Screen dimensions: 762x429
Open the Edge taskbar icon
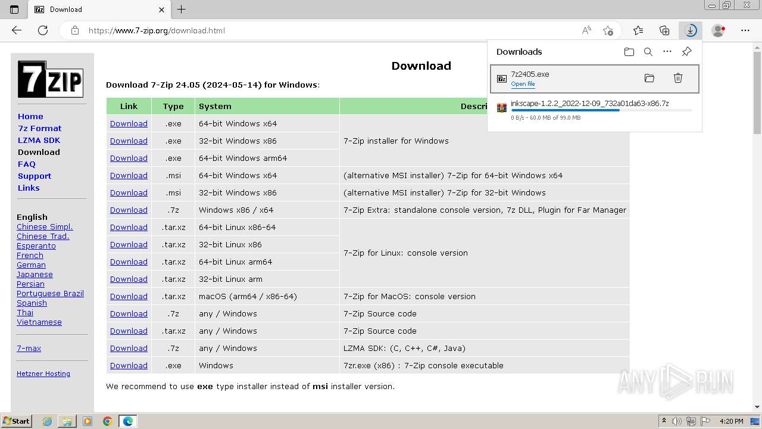[x=128, y=421]
